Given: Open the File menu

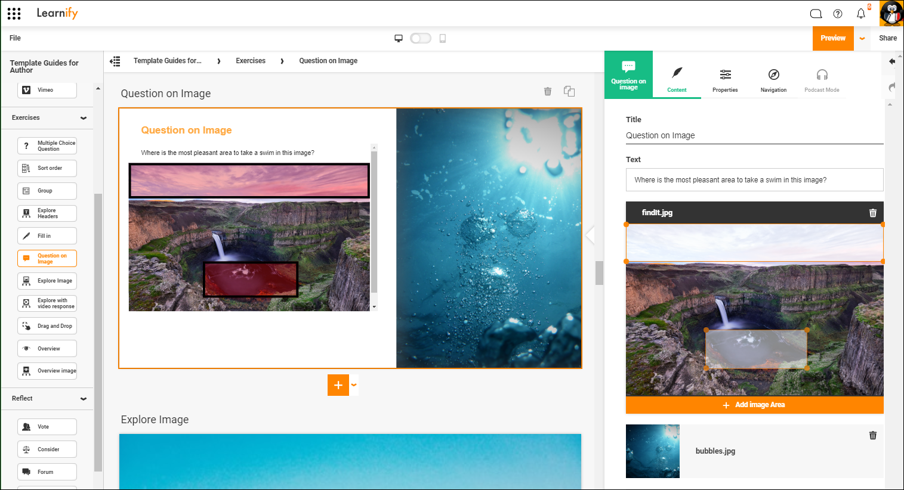Looking at the screenshot, I should [x=15, y=38].
